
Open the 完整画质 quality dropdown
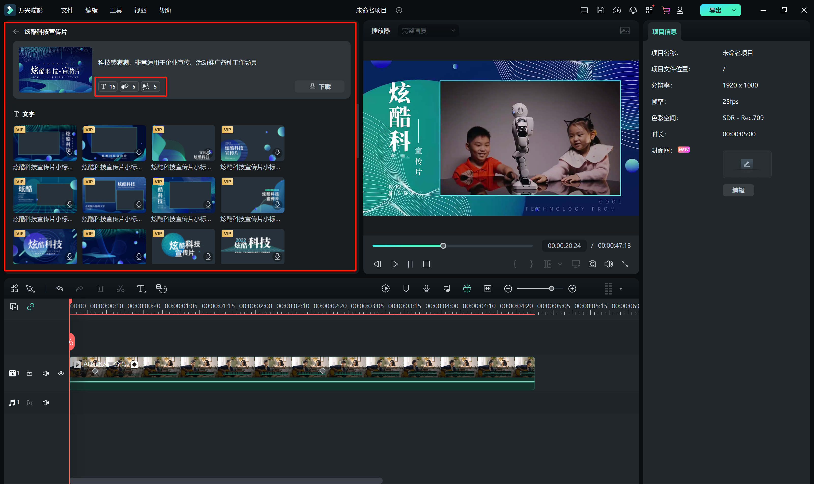[428, 31]
